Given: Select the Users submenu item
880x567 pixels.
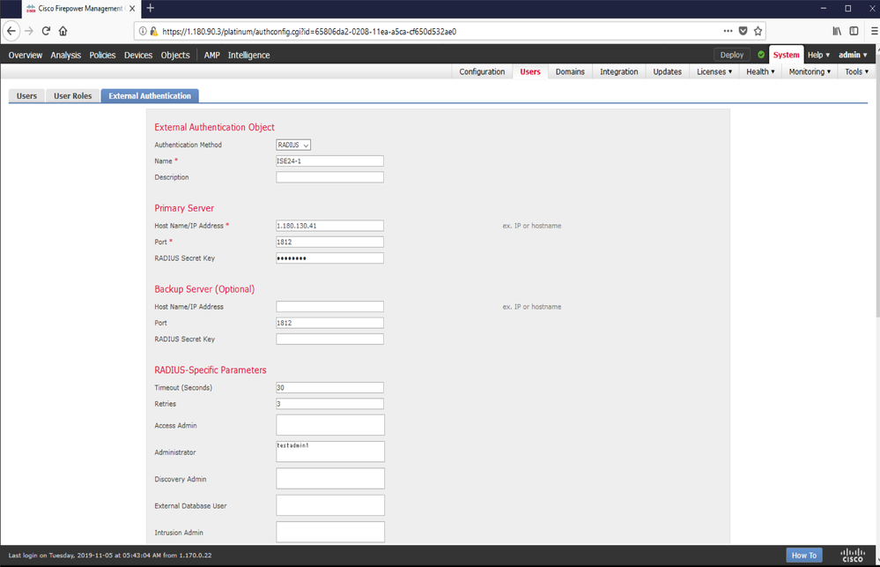Looking at the screenshot, I should point(529,71).
